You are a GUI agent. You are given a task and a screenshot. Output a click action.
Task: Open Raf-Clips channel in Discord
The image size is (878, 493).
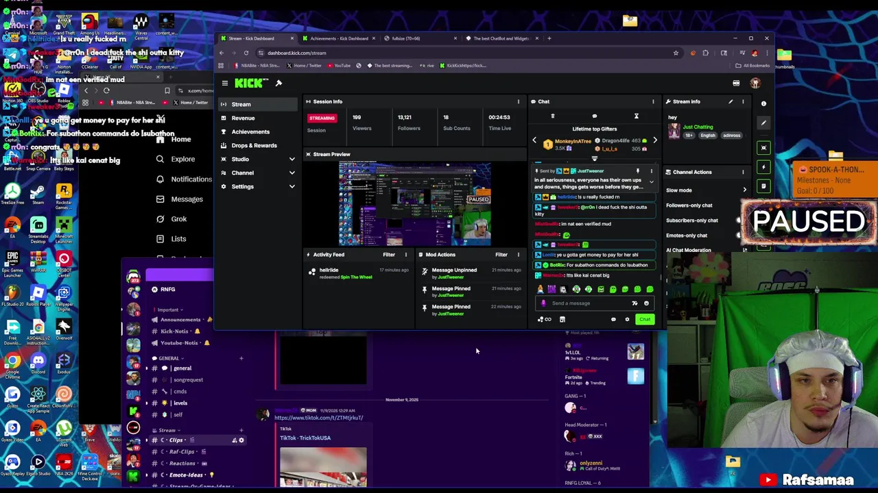(x=181, y=452)
